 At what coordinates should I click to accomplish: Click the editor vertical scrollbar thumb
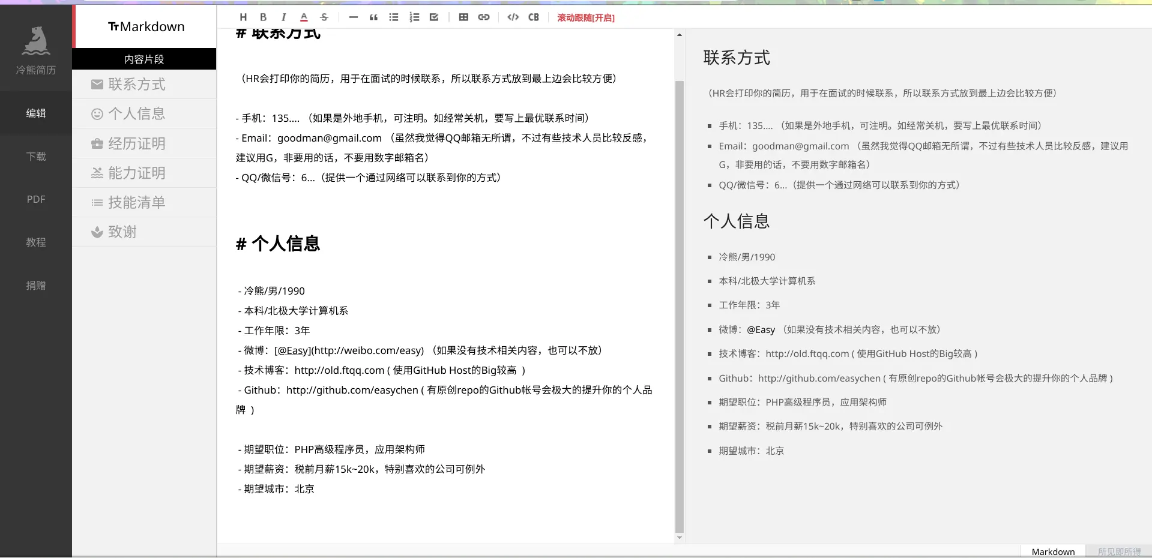(x=680, y=306)
